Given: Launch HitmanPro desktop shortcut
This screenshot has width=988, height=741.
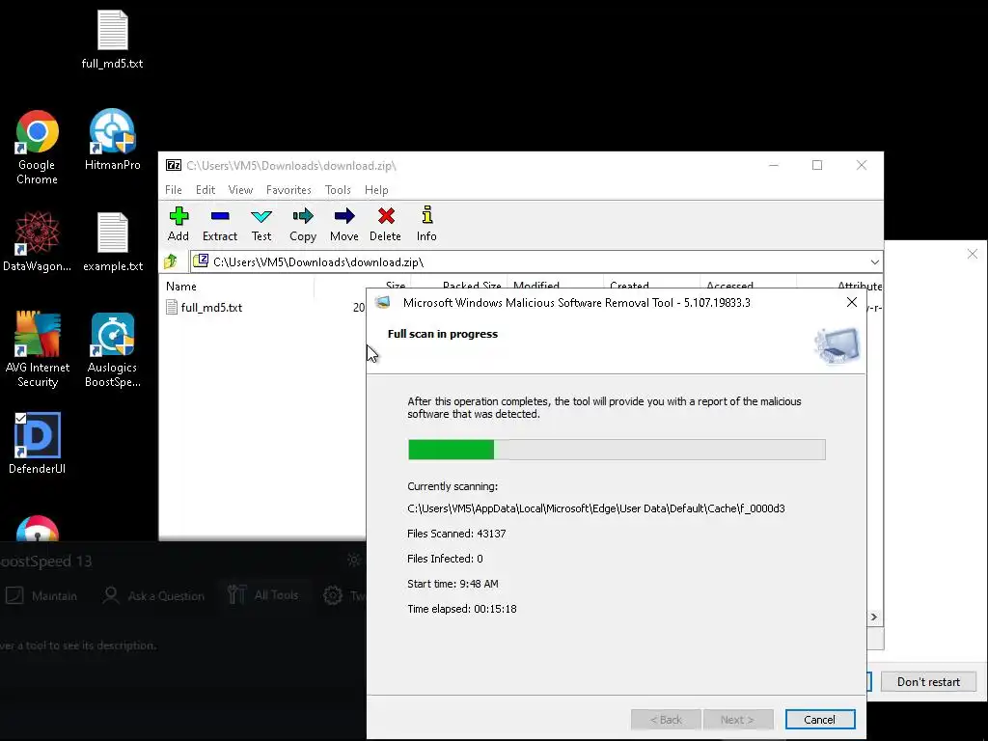Looking at the screenshot, I should (112, 140).
